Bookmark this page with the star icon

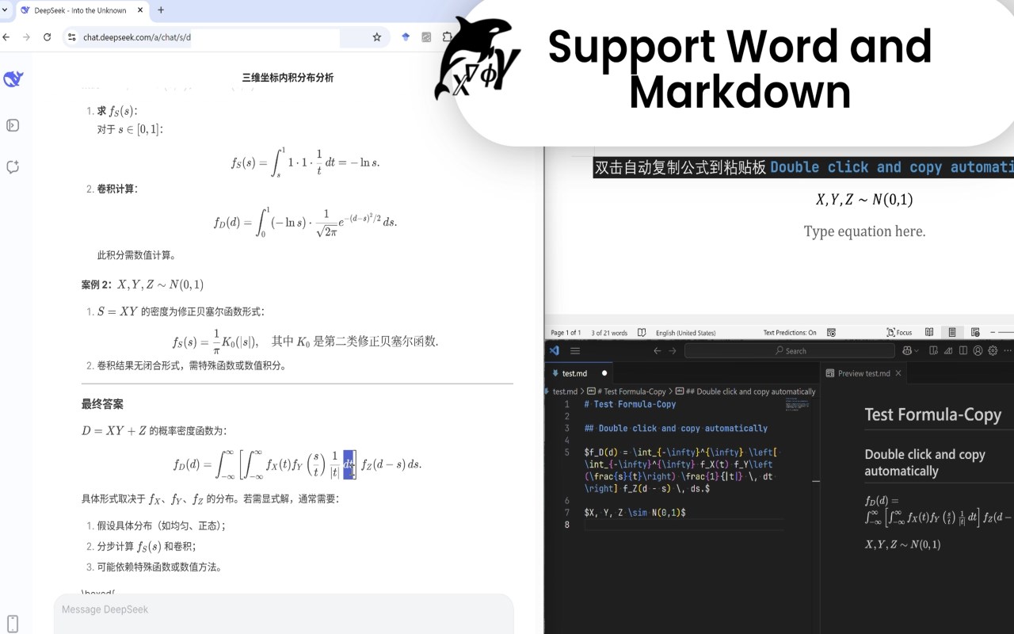[x=377, y=37]
